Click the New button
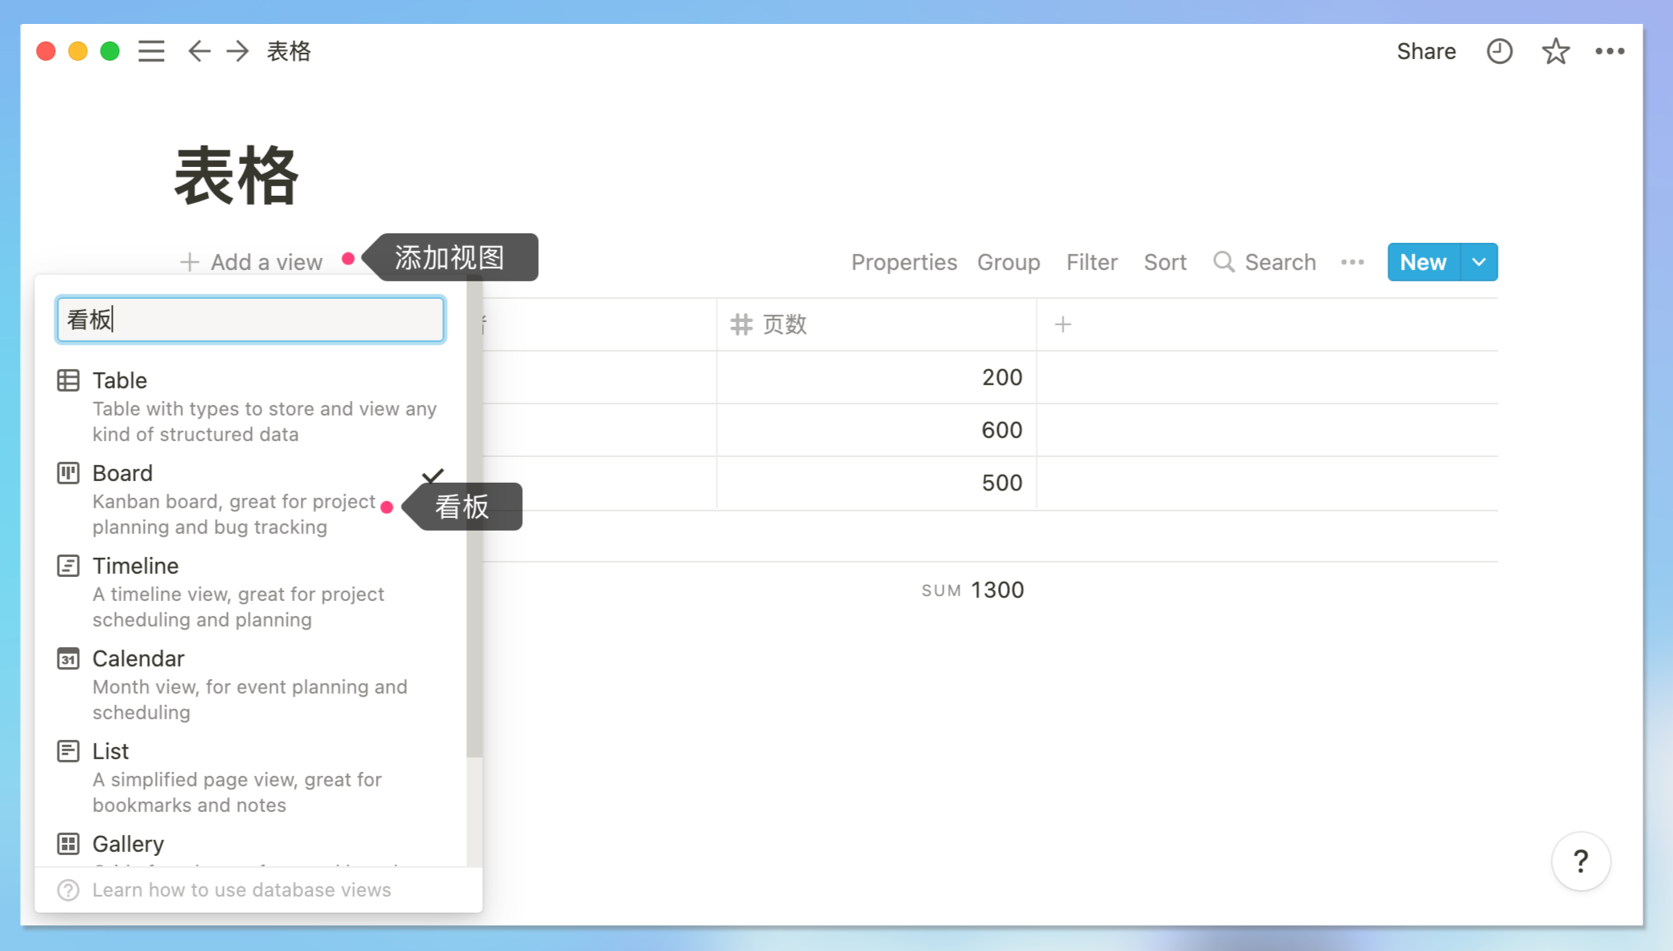Screen dimensions: 1673x951 [x=1423, y=262]
